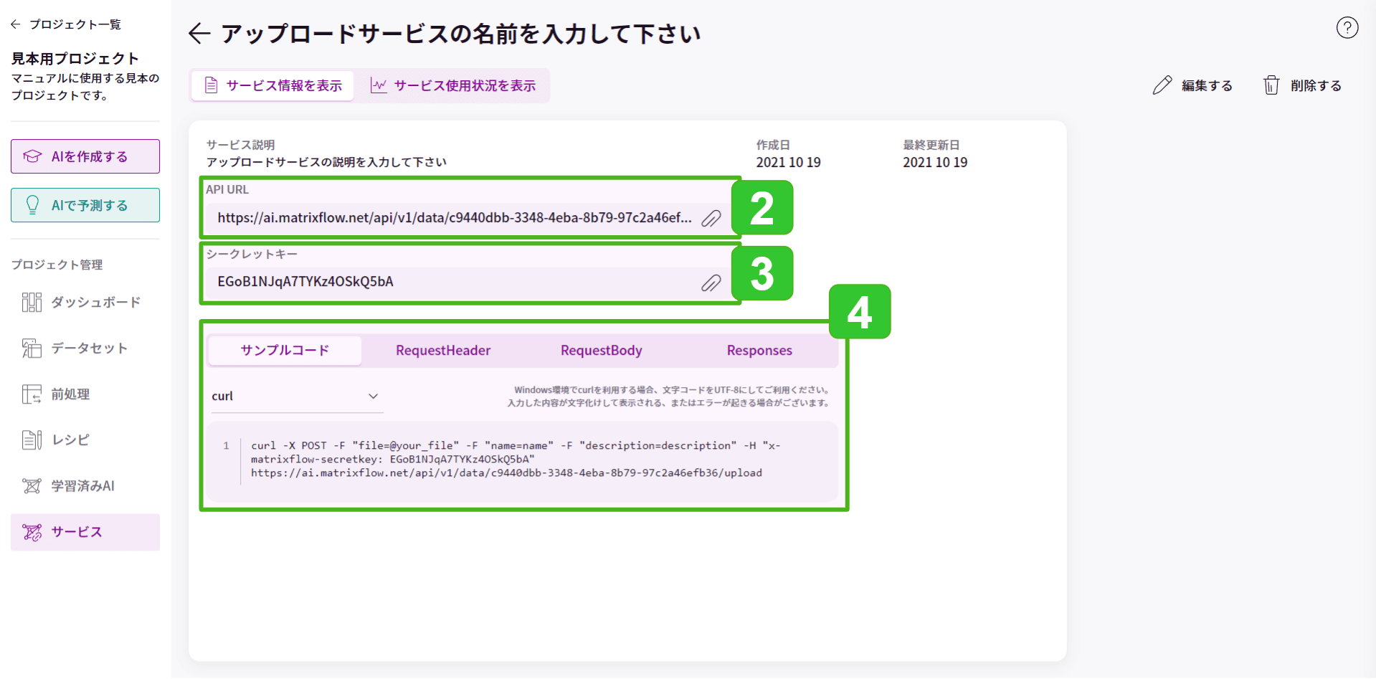The image size is (1376, 679).
Task: Click the lightbulb icon on AIで予測する
Action: (x=32, y=205)
